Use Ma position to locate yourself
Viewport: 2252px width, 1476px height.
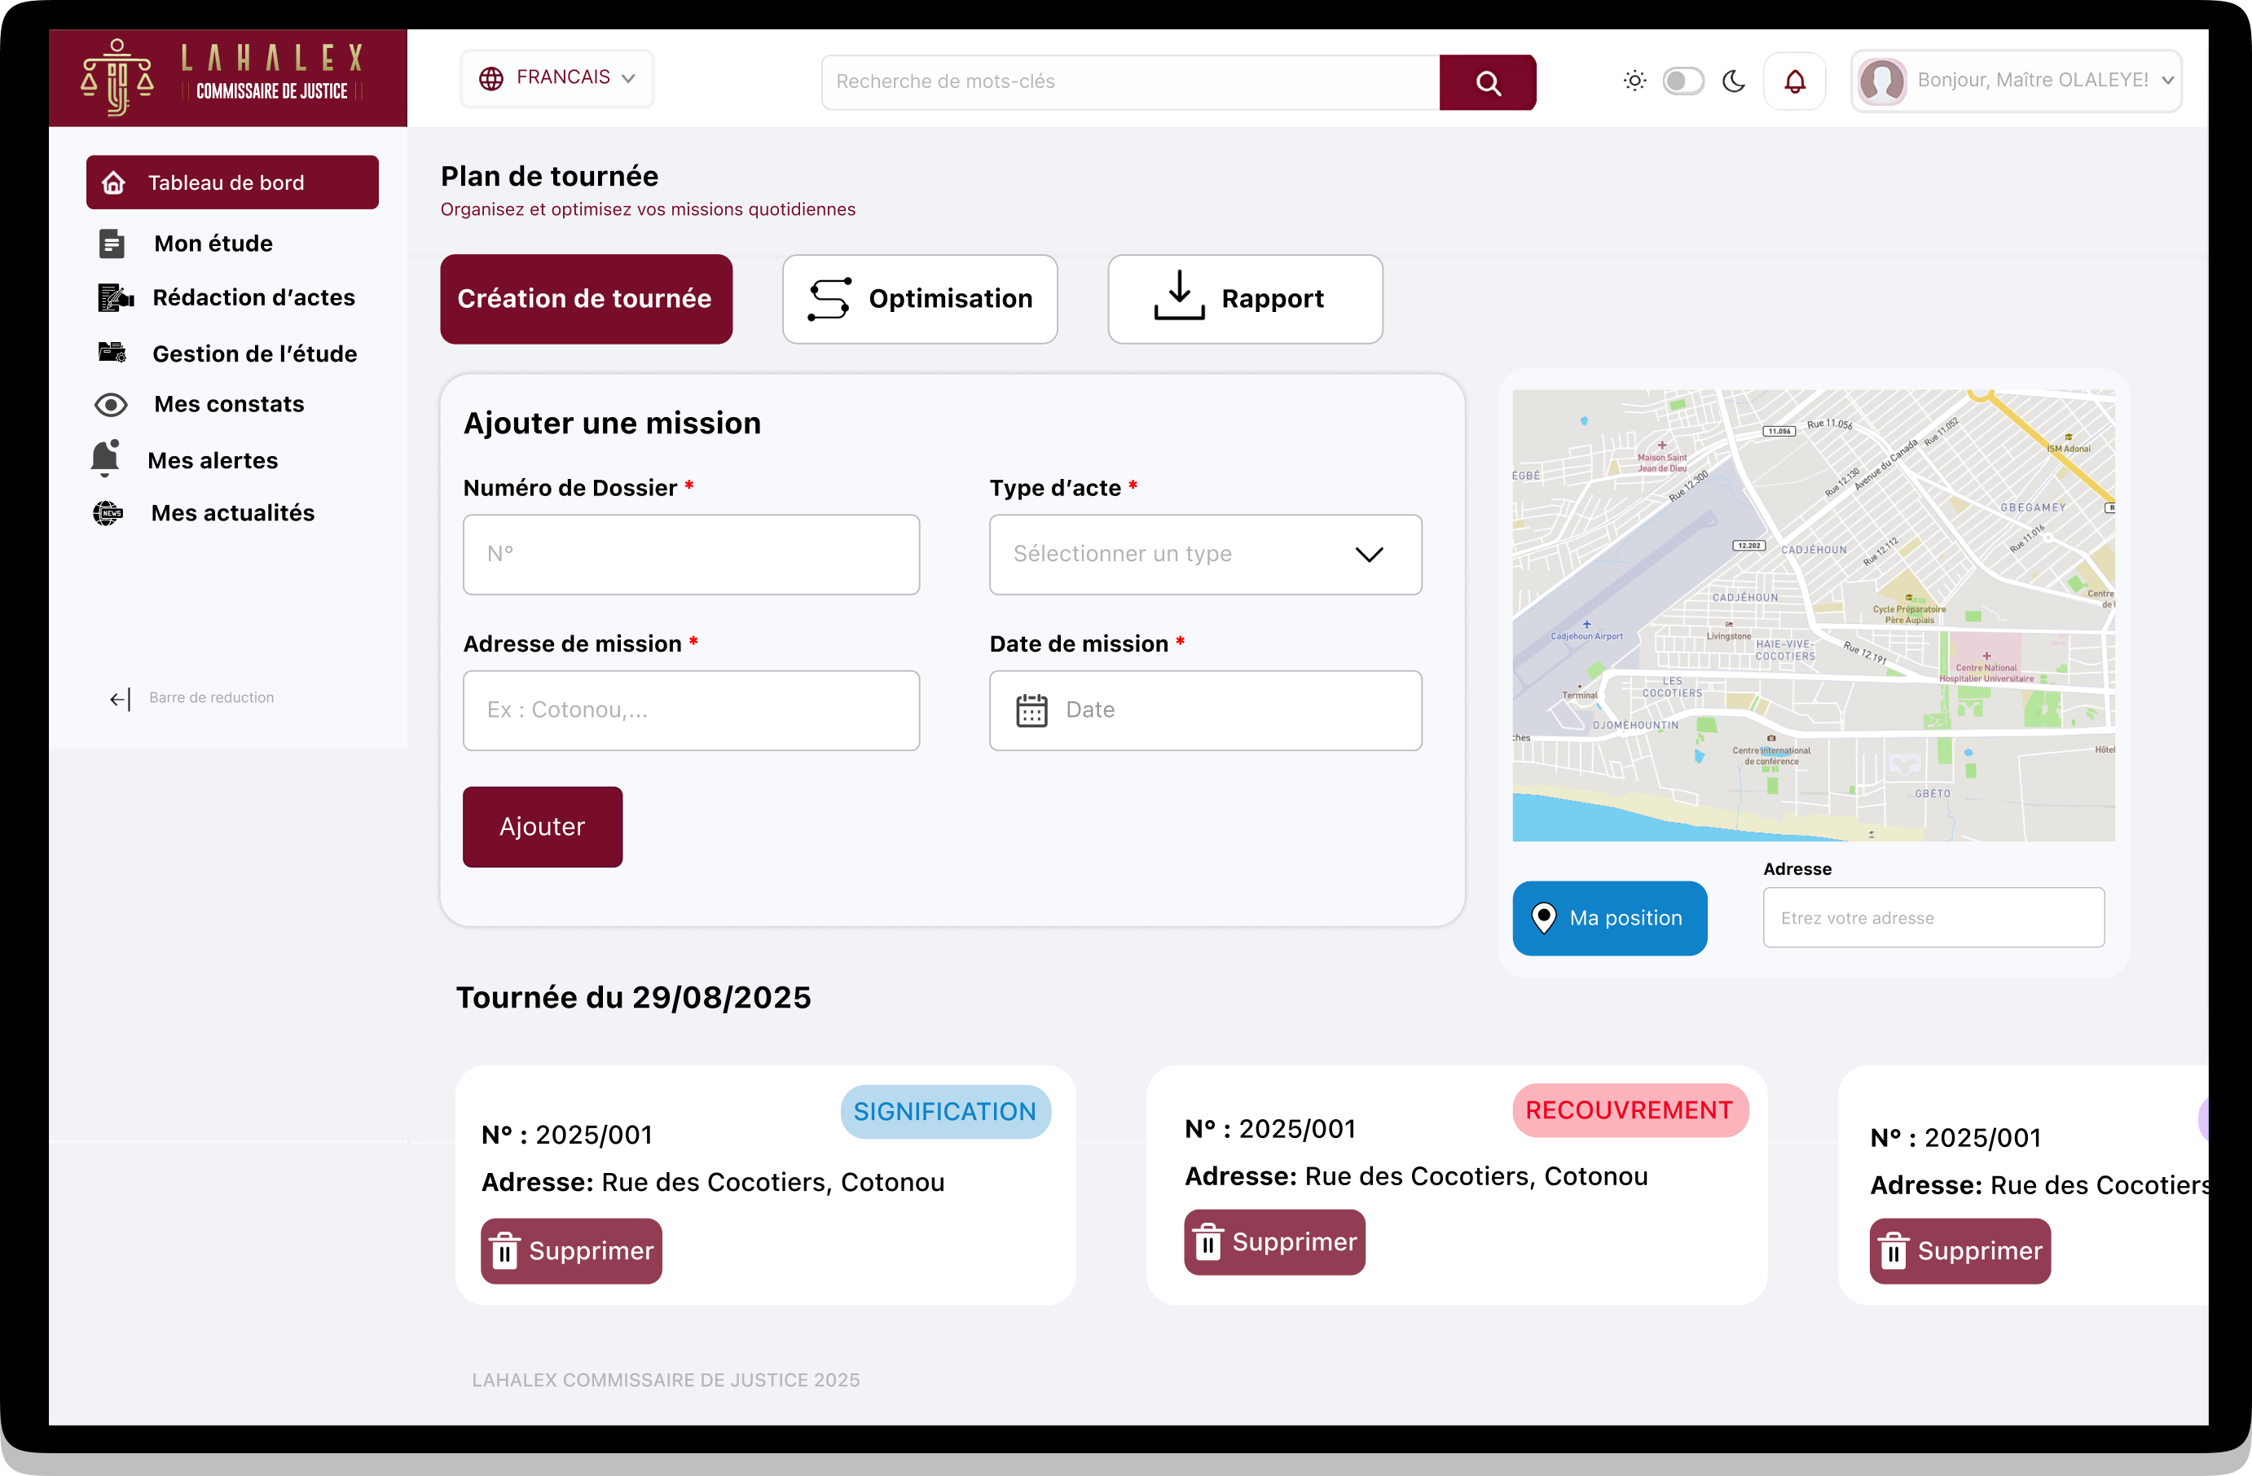(1608, 917)
